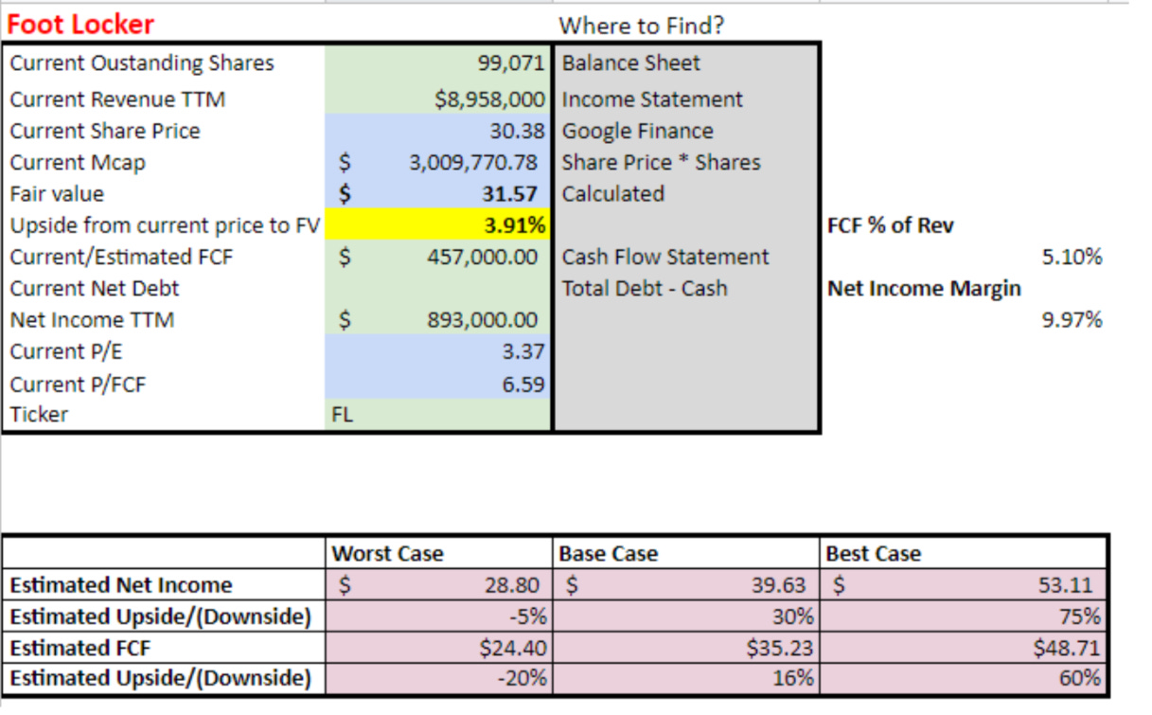Select the 60% FCF upside cell
The height and width of the screenshot is (715, 1152).
964,678
